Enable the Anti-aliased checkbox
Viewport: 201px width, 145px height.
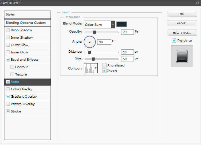[x=104, y=65]
